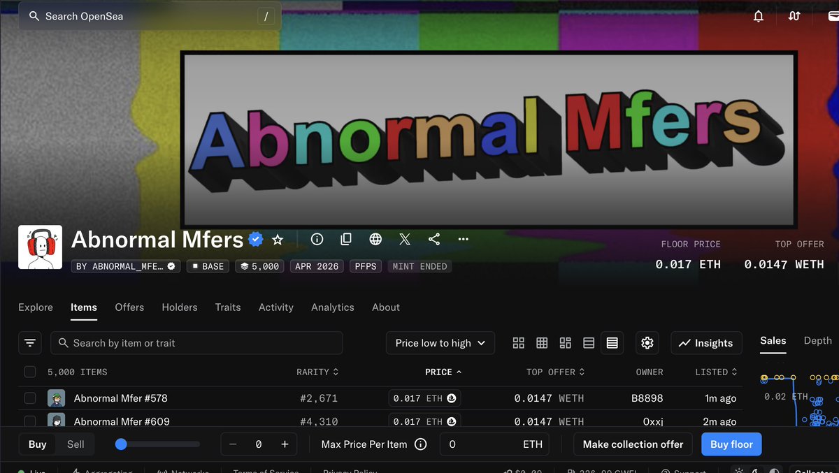
Task: Toggle the Insights panel
Action: pos(706,343)
